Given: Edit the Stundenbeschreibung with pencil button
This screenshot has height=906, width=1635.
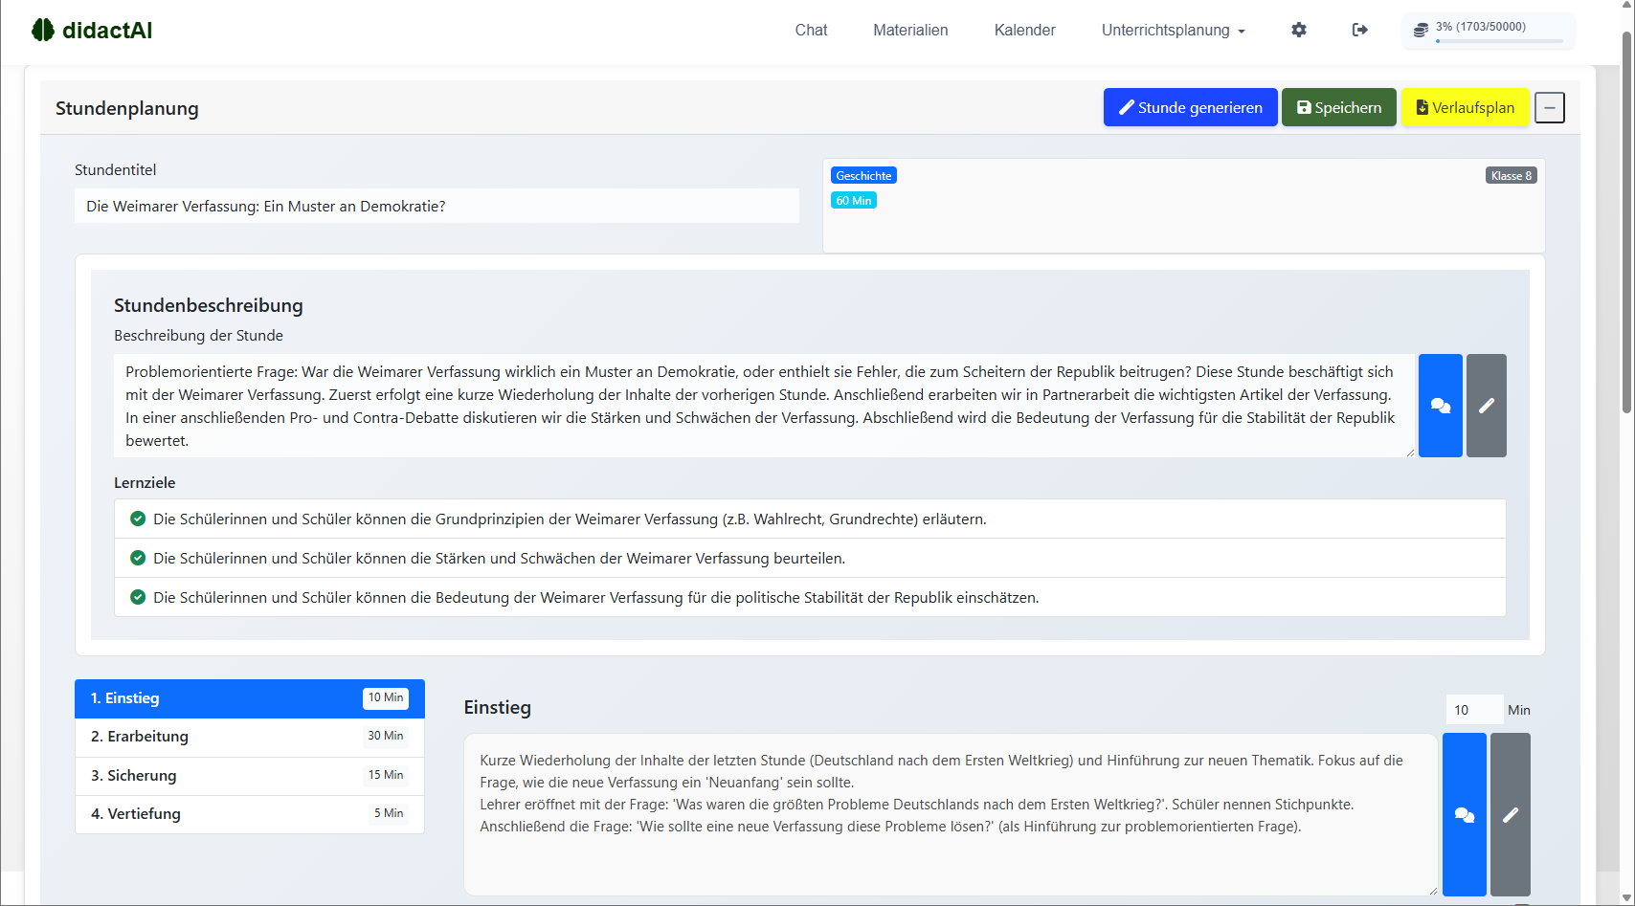Looking at the screenshot, I should [1487, 406].
